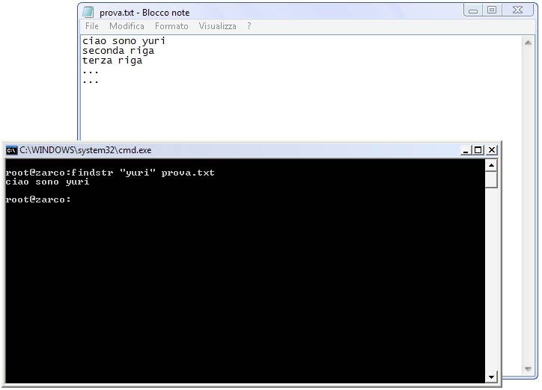Minimize the Blocco note window

[473, 10]
